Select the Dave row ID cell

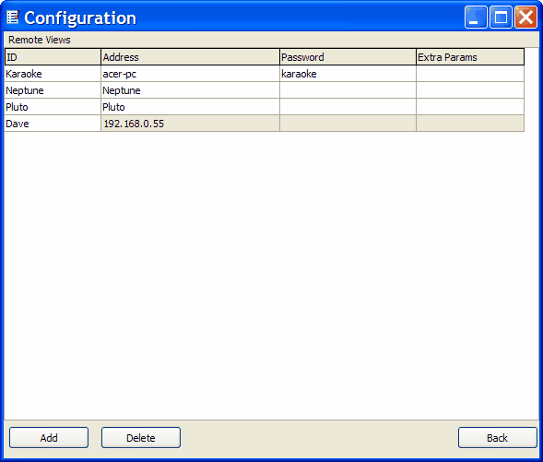point(53,124)
